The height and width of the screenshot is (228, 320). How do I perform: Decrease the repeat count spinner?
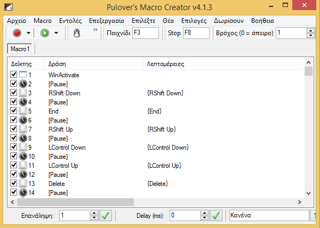(94, 218)
